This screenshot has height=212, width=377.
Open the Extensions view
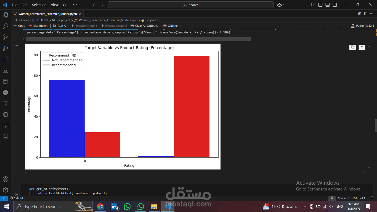point(5,59)
